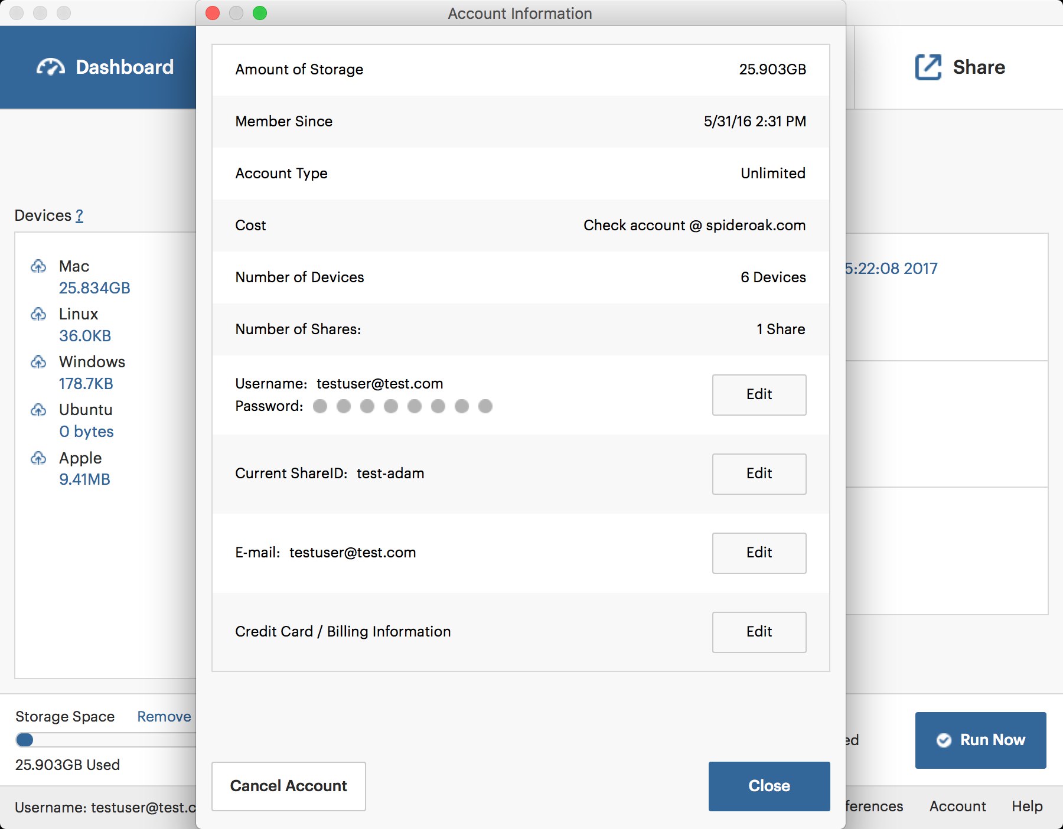Screen dimensions: 1063x829
Task: Click the Run Now button
Action: [x=980, y=740]
